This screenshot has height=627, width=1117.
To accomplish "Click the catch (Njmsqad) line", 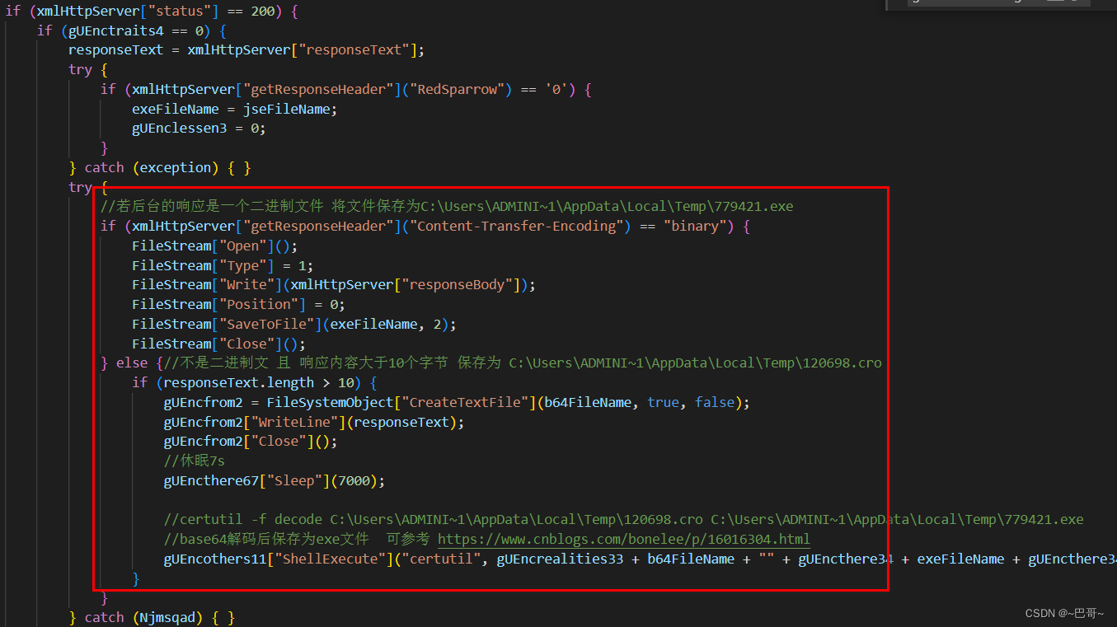I will pyautogui.click(x=152, y=617).
